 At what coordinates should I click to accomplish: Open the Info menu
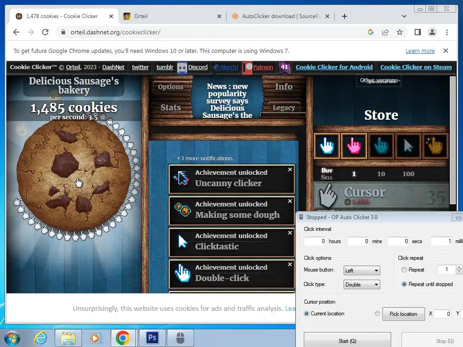284,86
